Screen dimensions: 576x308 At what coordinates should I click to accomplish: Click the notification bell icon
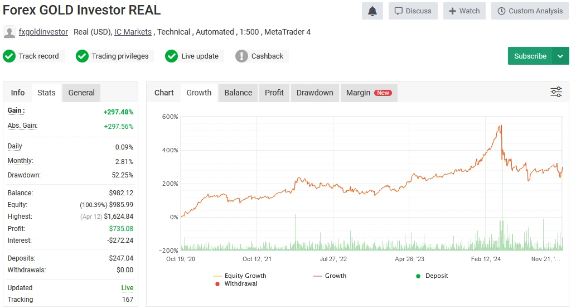click(x=372, y=11)
